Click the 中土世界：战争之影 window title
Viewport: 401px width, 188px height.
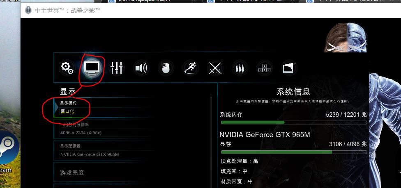click(x=67, y=11)
